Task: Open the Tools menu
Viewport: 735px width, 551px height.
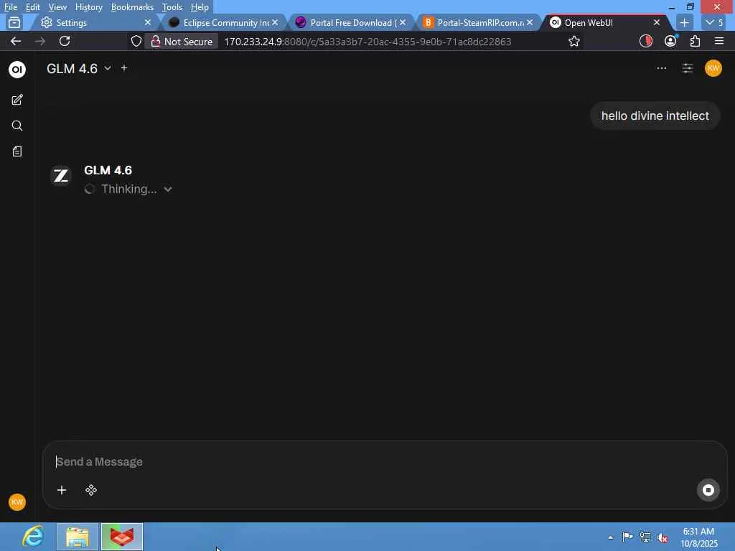Action: coord(172,7)
